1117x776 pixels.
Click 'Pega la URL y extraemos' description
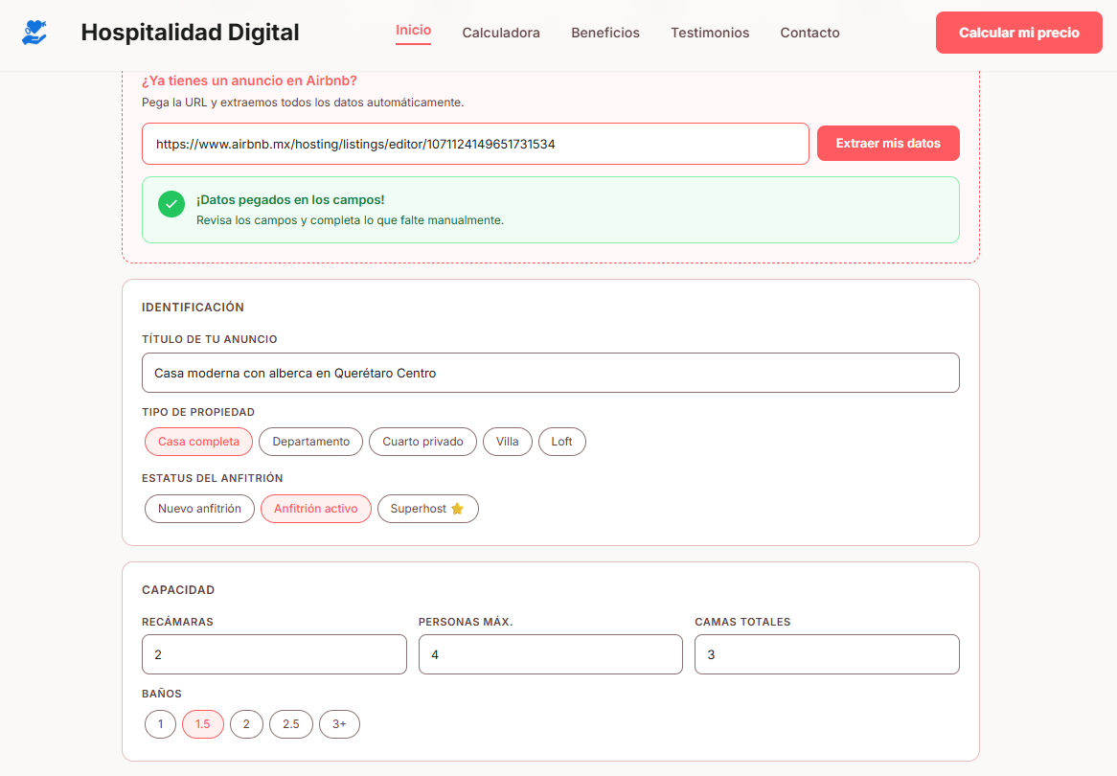(x=303, y=103)
